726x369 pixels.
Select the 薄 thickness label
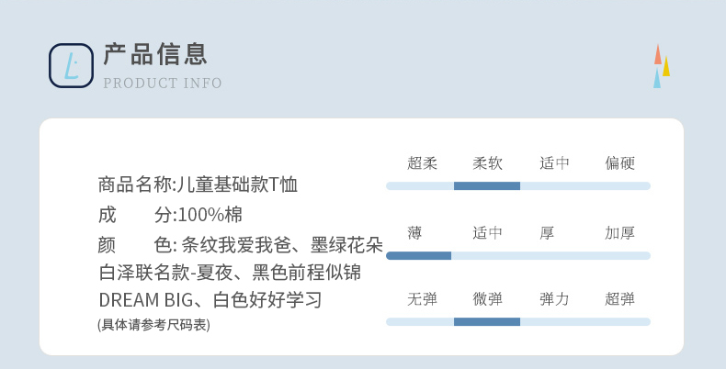coord(415,233)
